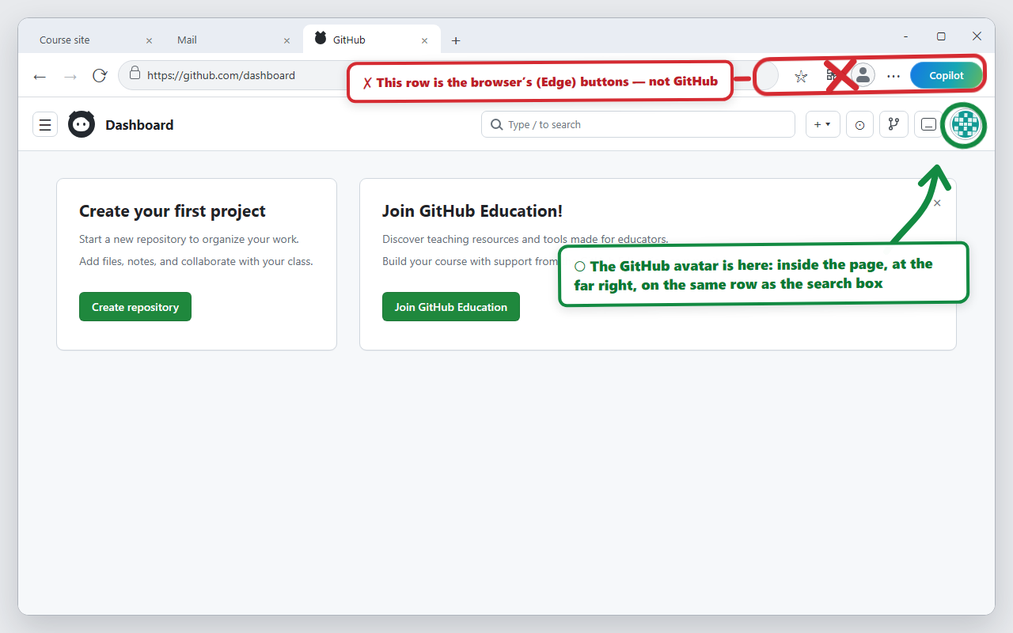Maximize the browser window
1013x633 pixels.
[941, 36]
